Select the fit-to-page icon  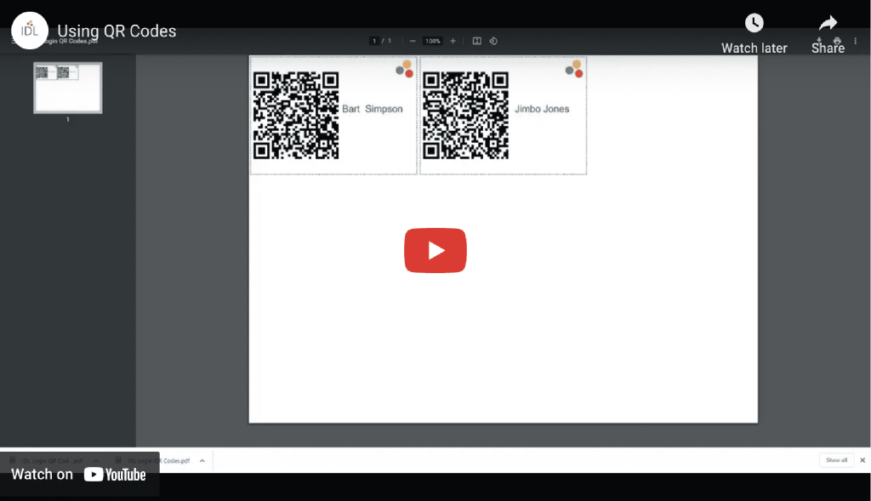[x=477, y=40]
